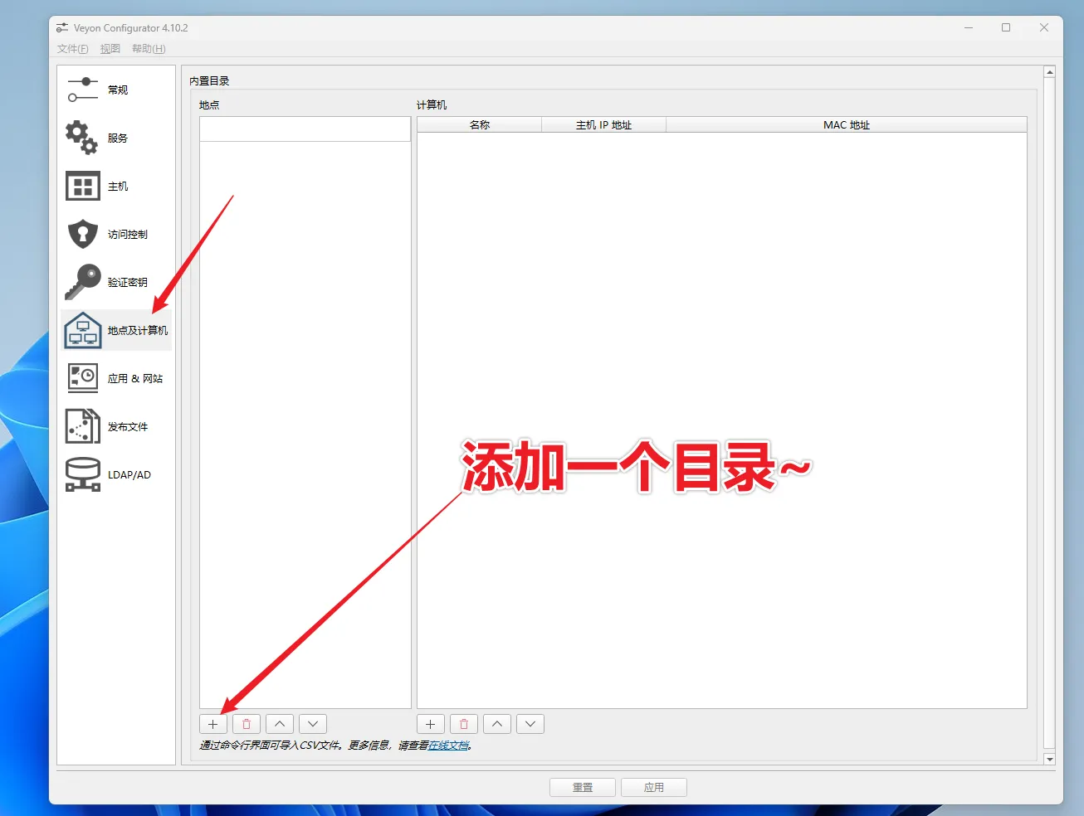Open the 常规 (General) settings page
Viewport: 1084px width, 816px height.
pos(116,90)
